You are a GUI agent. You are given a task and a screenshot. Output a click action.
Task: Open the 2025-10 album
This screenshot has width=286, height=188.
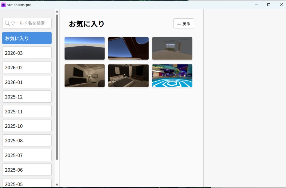(27, 126)
